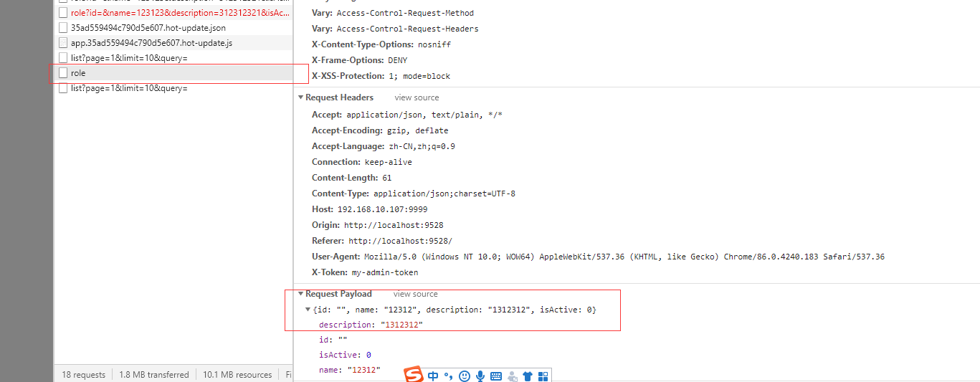Click the Vary: Access-Control-Request-Method header
Screen dimensions: 980x382
393,13
